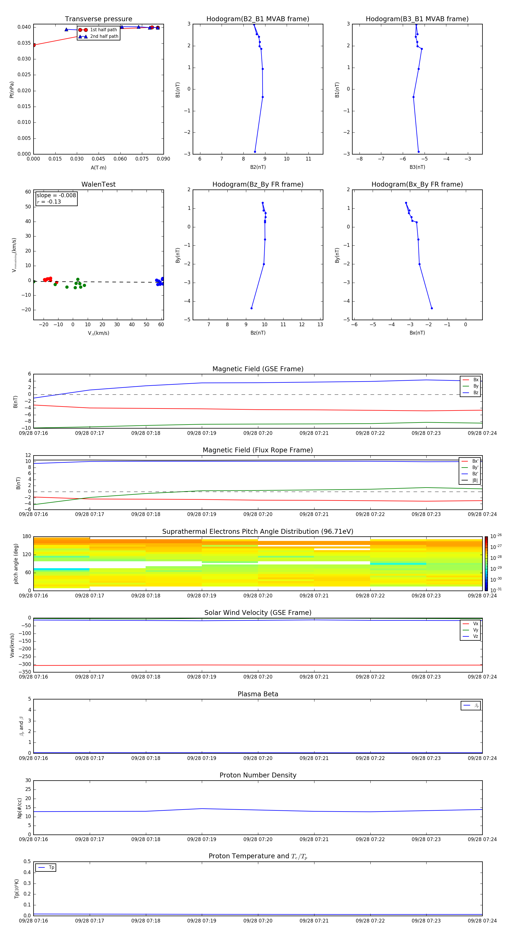Click the 'Transverse pressure' plot title
Screen dimensions: 516x946
[x=98, y=19]
